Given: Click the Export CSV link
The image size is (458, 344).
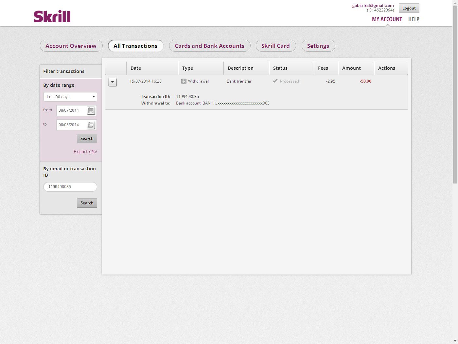Looking at the screenshot, I should click(85, 152).
